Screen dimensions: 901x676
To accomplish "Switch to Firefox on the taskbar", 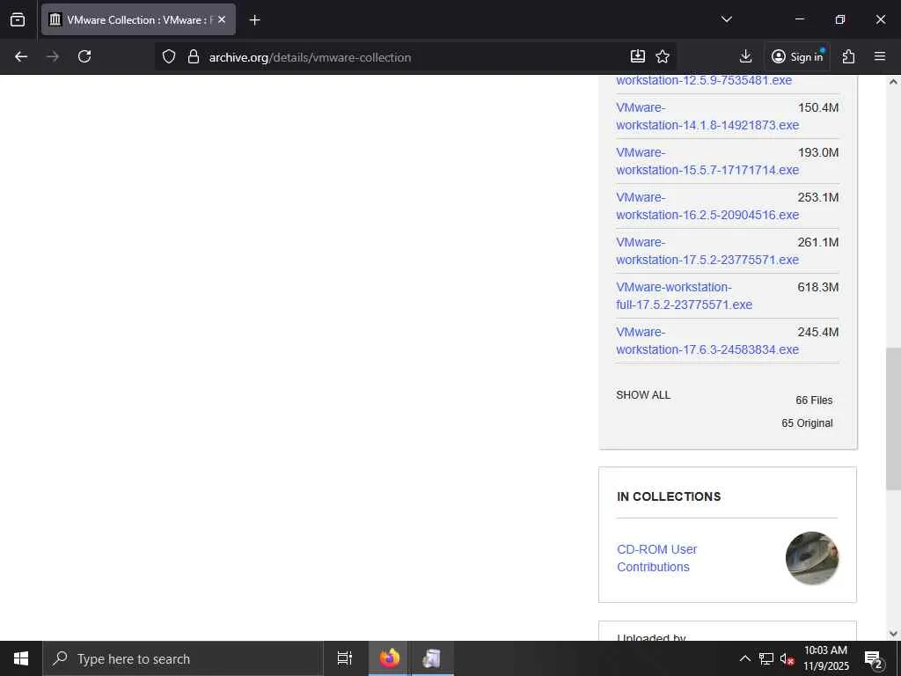I will tap(390, 658).
